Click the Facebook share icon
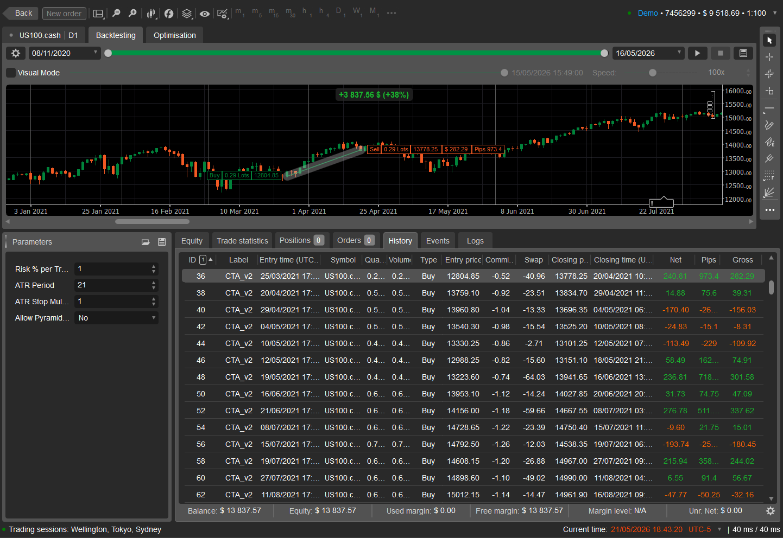The height and width of the screenshot is (538, 783). click(x=169, y=14)
